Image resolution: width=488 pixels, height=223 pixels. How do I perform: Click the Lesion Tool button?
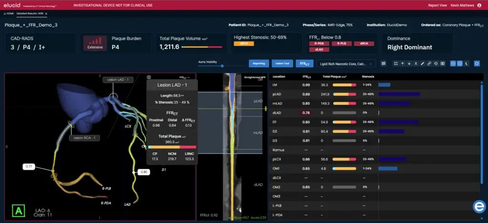(x=282, y=63)
